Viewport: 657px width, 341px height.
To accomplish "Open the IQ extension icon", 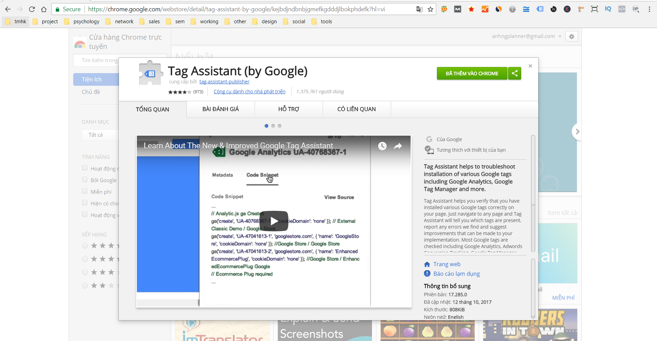I will pyautogui.click(x=608, y=9).
